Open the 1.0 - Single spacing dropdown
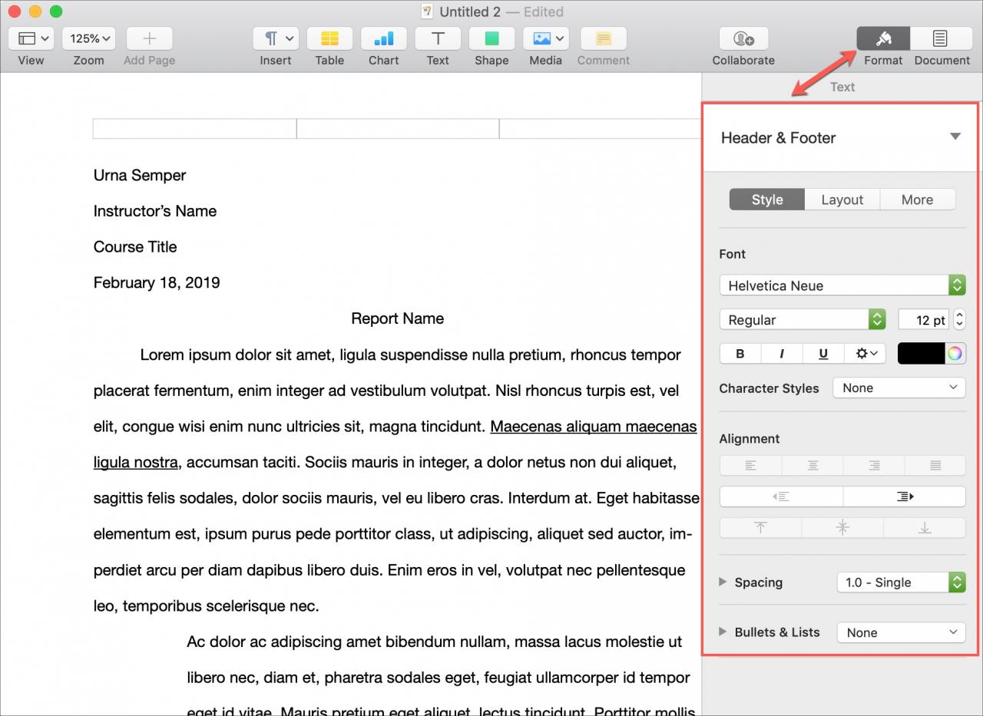Viewport: 983px width, 716px height. click(x=901, y=582)
